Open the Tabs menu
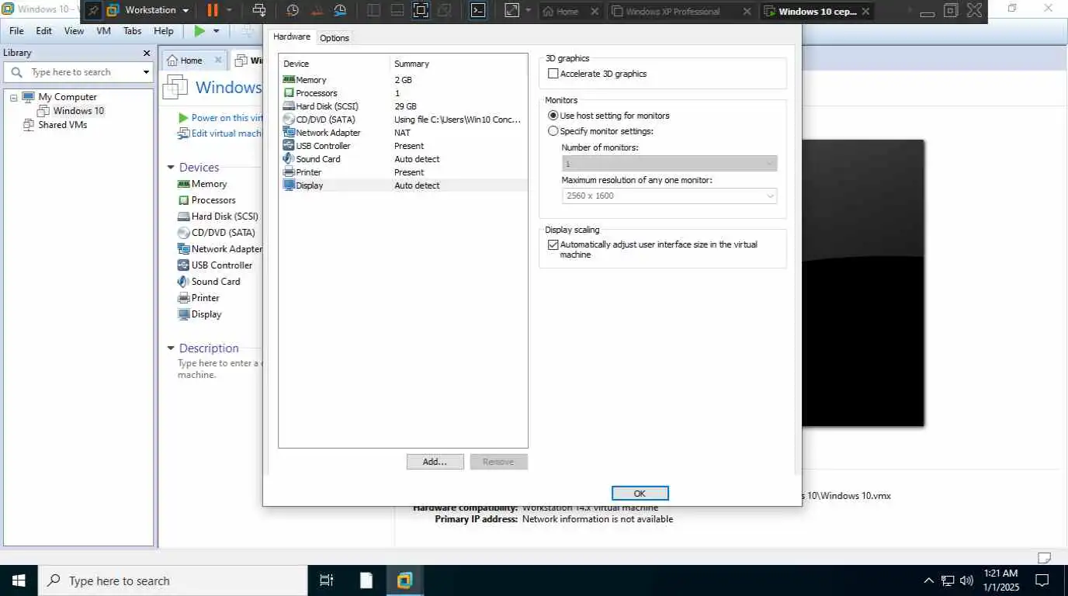 pos(133,31)
